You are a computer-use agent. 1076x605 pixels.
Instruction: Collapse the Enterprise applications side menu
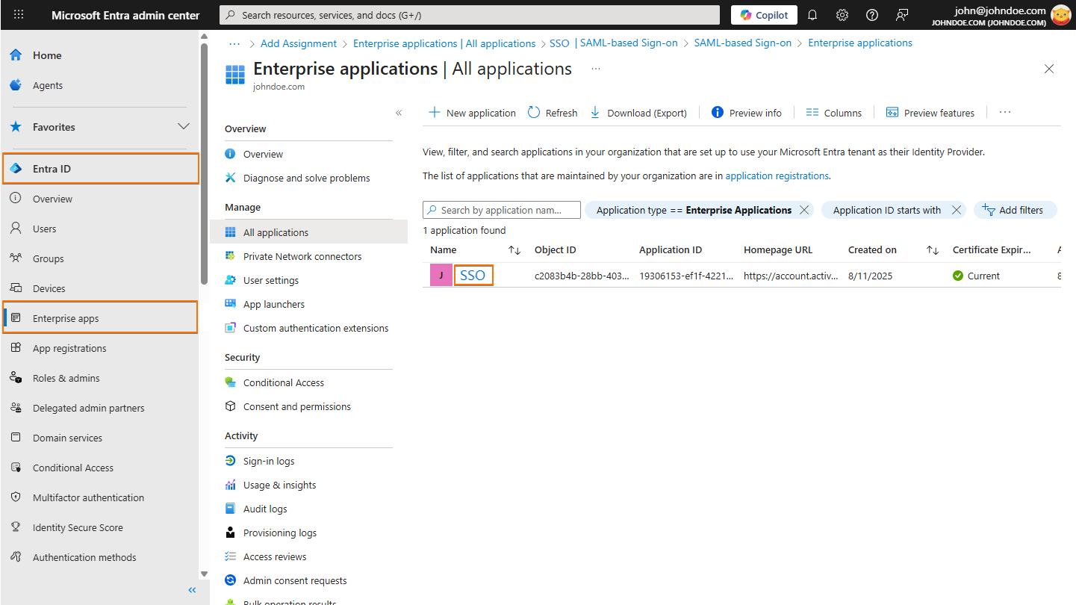399,112
